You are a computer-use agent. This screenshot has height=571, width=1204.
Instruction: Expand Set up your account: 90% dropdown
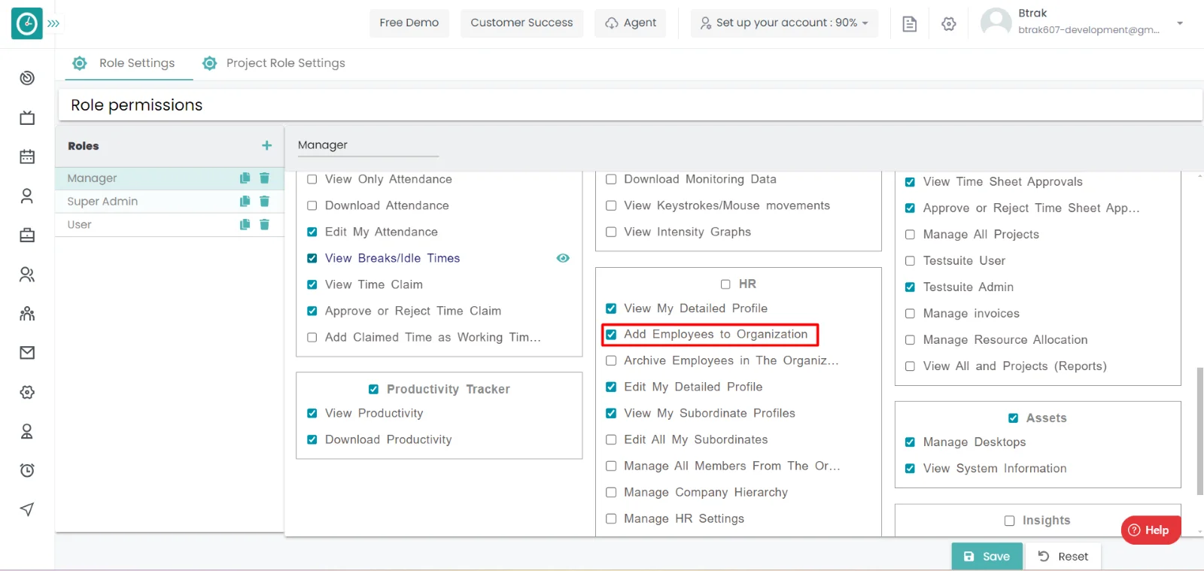pos(784,23)
